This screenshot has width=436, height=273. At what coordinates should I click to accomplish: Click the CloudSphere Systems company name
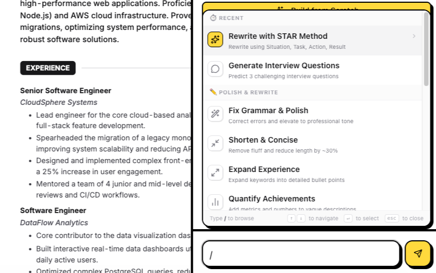59,102
